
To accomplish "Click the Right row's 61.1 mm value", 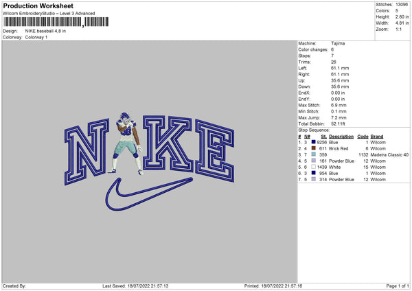I will point(340,74).
